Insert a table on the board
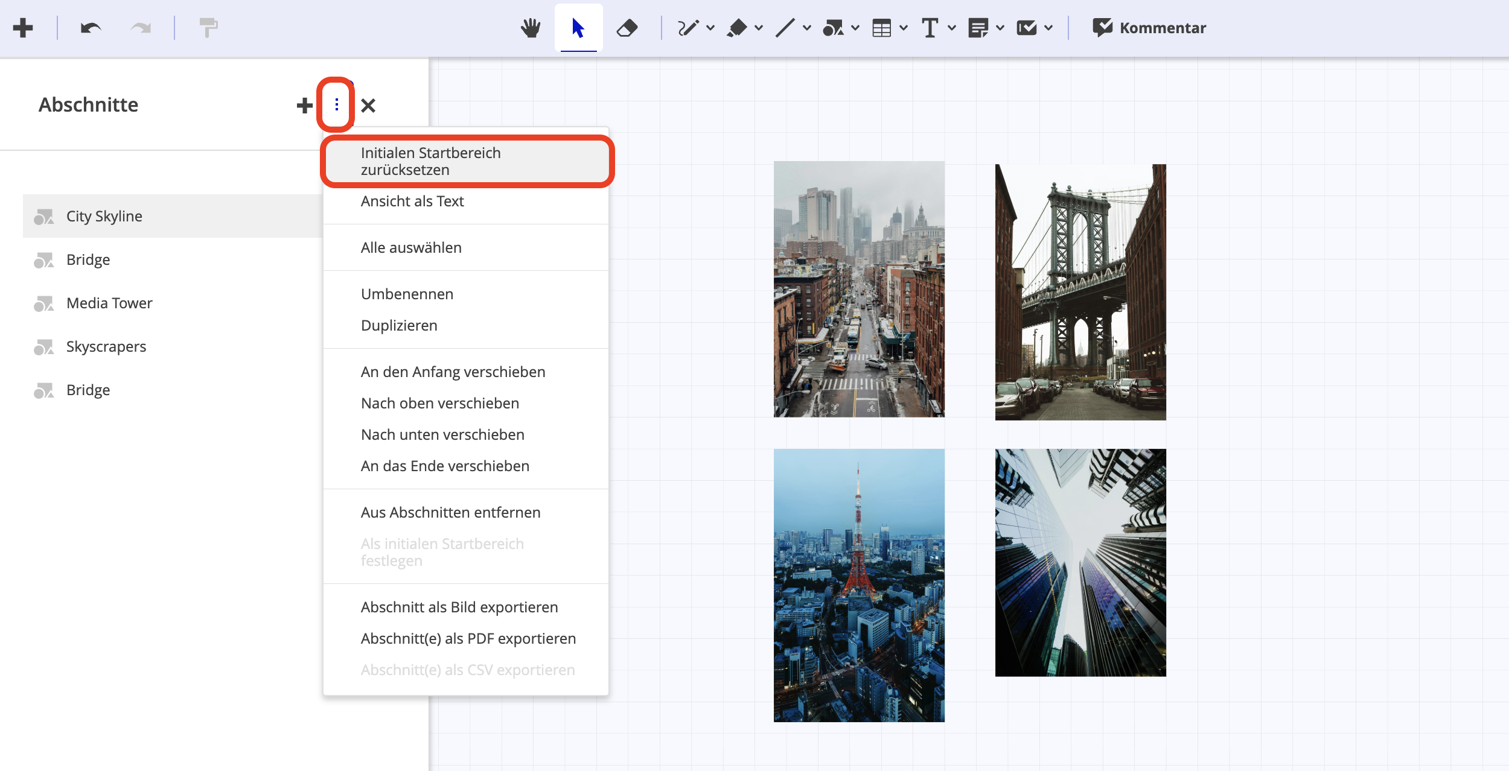The height and width of the screenshot is (771, 1509). [x=881, y=27]
